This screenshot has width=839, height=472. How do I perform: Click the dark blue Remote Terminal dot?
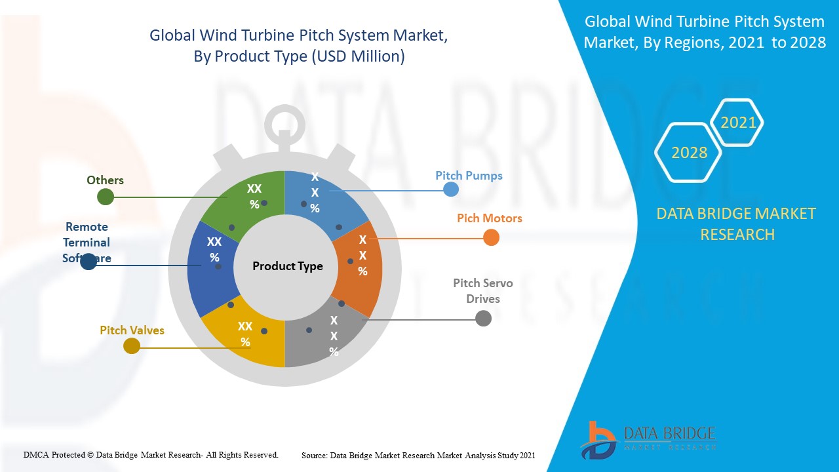click(x=88, y=262)
